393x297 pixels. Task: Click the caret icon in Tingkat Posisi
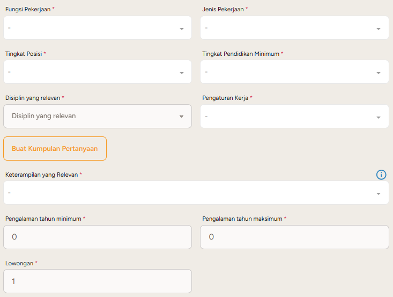click(182, 73)
